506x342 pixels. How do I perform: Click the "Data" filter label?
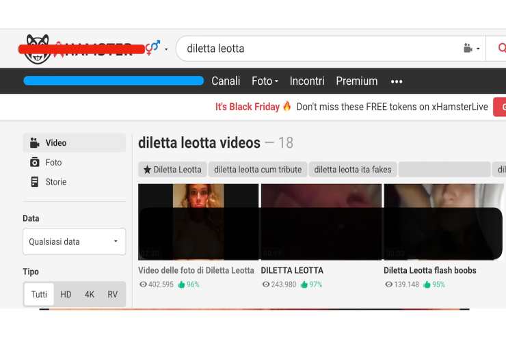coord(31,218)
